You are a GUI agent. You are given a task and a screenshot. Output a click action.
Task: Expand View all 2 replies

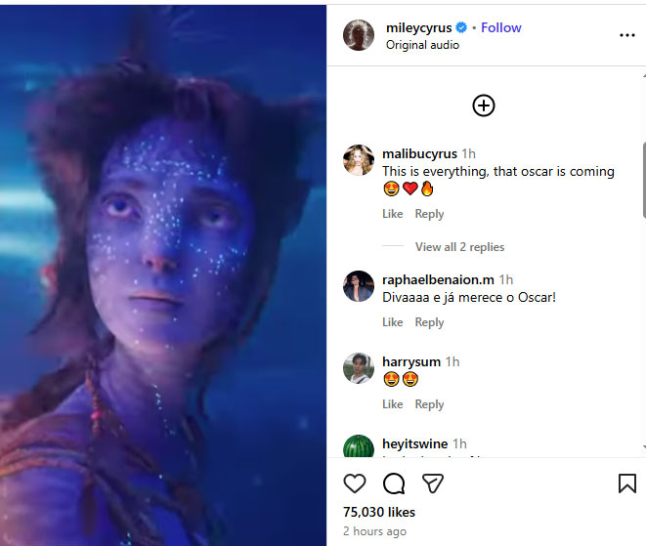tap(459, 247)
